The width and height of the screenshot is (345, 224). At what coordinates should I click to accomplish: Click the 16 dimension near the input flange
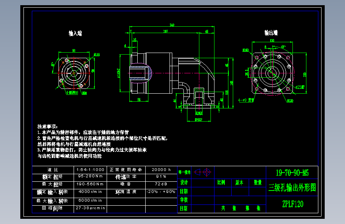pos(134,40)
